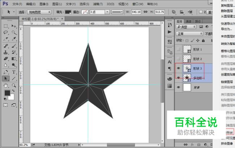Open the 文件 menu

tap(17, 4)
